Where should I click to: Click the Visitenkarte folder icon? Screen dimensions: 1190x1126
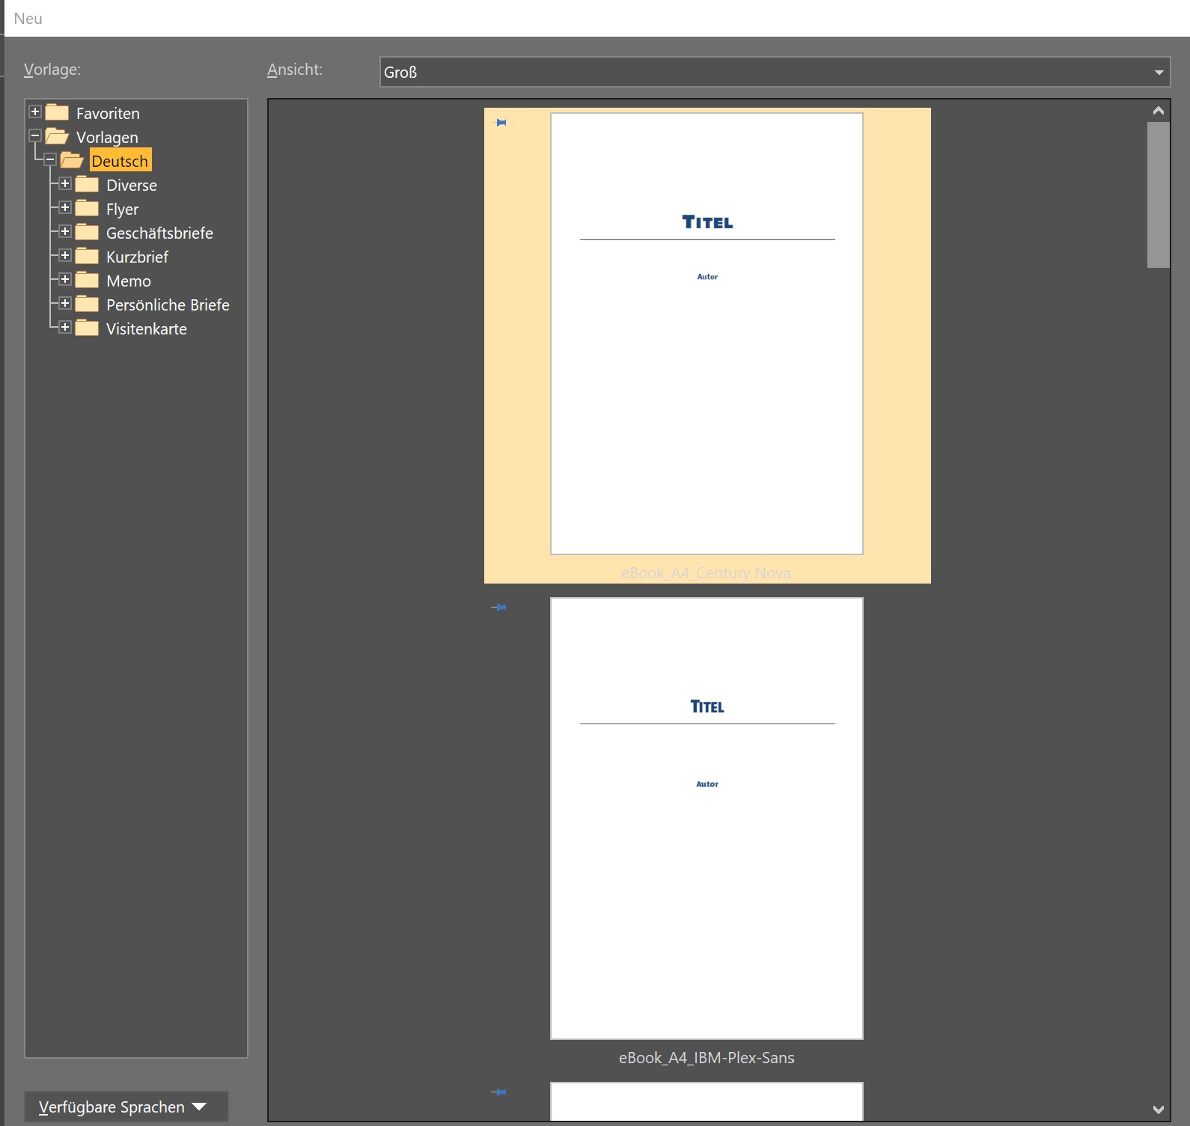click(x=87, y=328)
